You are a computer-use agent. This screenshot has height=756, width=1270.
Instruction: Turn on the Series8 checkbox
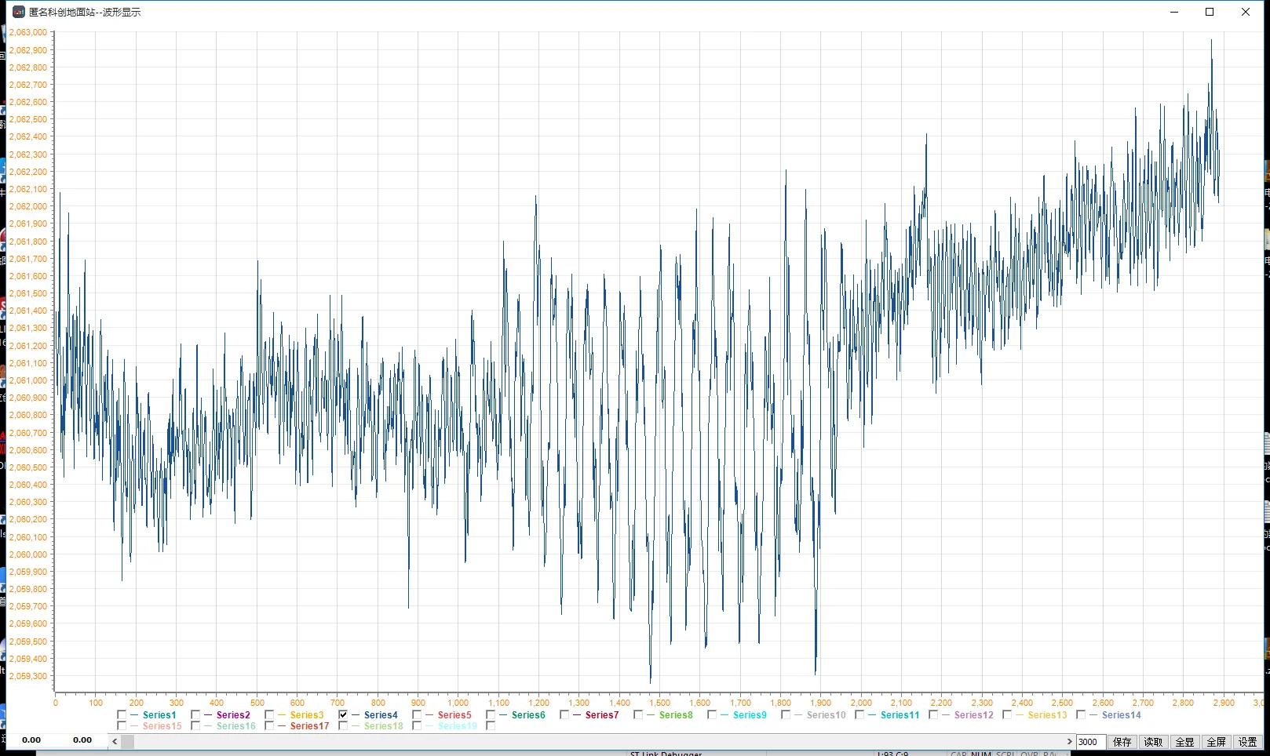(x=638, y=715)
